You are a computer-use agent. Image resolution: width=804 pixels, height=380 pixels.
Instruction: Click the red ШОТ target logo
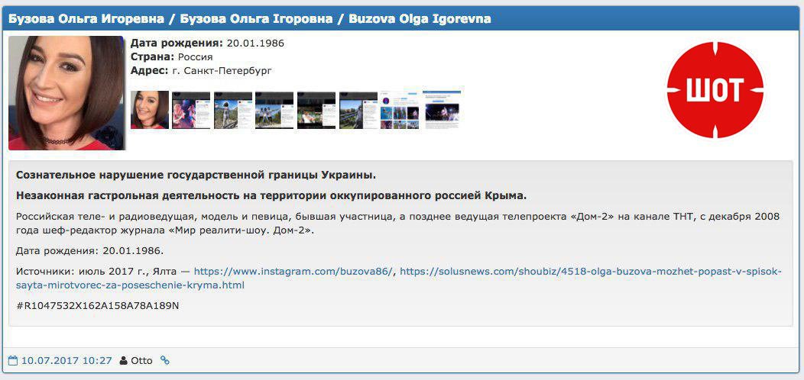[715, 89]
